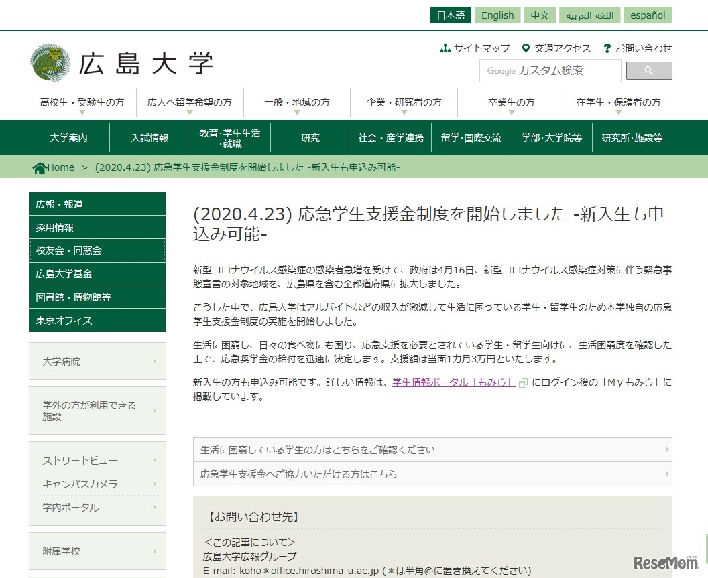Image resolution: width=708 pixels, height=578 pixels.
Task: Expand 応急学生支援金へご協力いただける方 section
Action: (432, 474)
